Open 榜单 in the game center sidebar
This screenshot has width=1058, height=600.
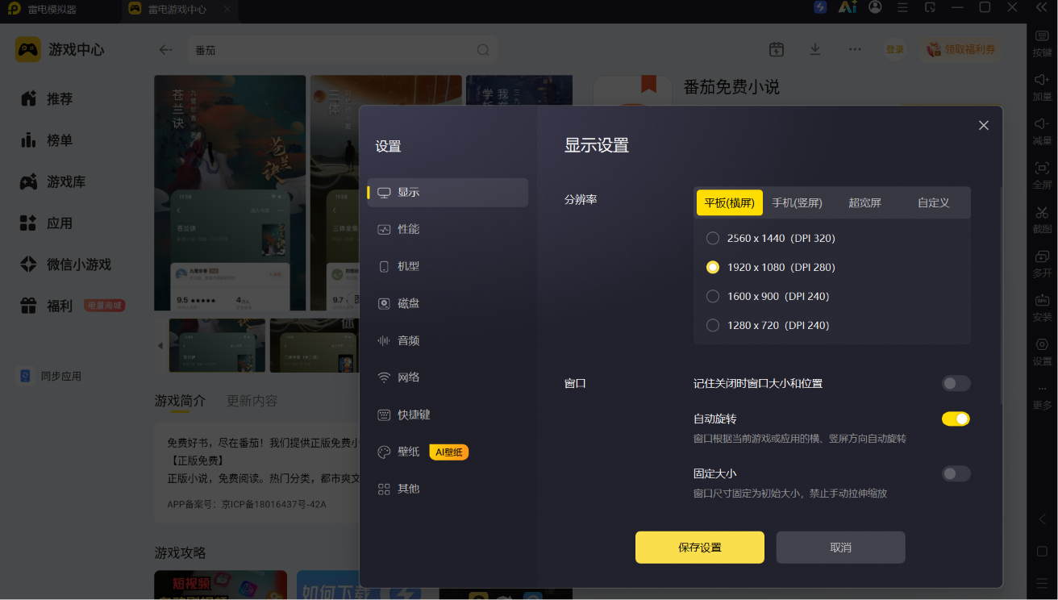click(x=47, y=140)
